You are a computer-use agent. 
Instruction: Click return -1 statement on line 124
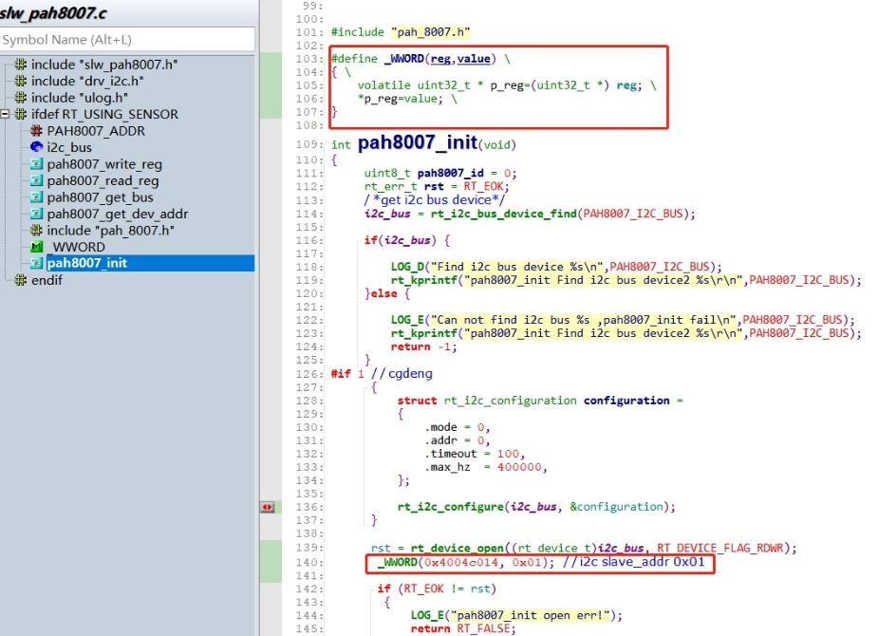423,347
